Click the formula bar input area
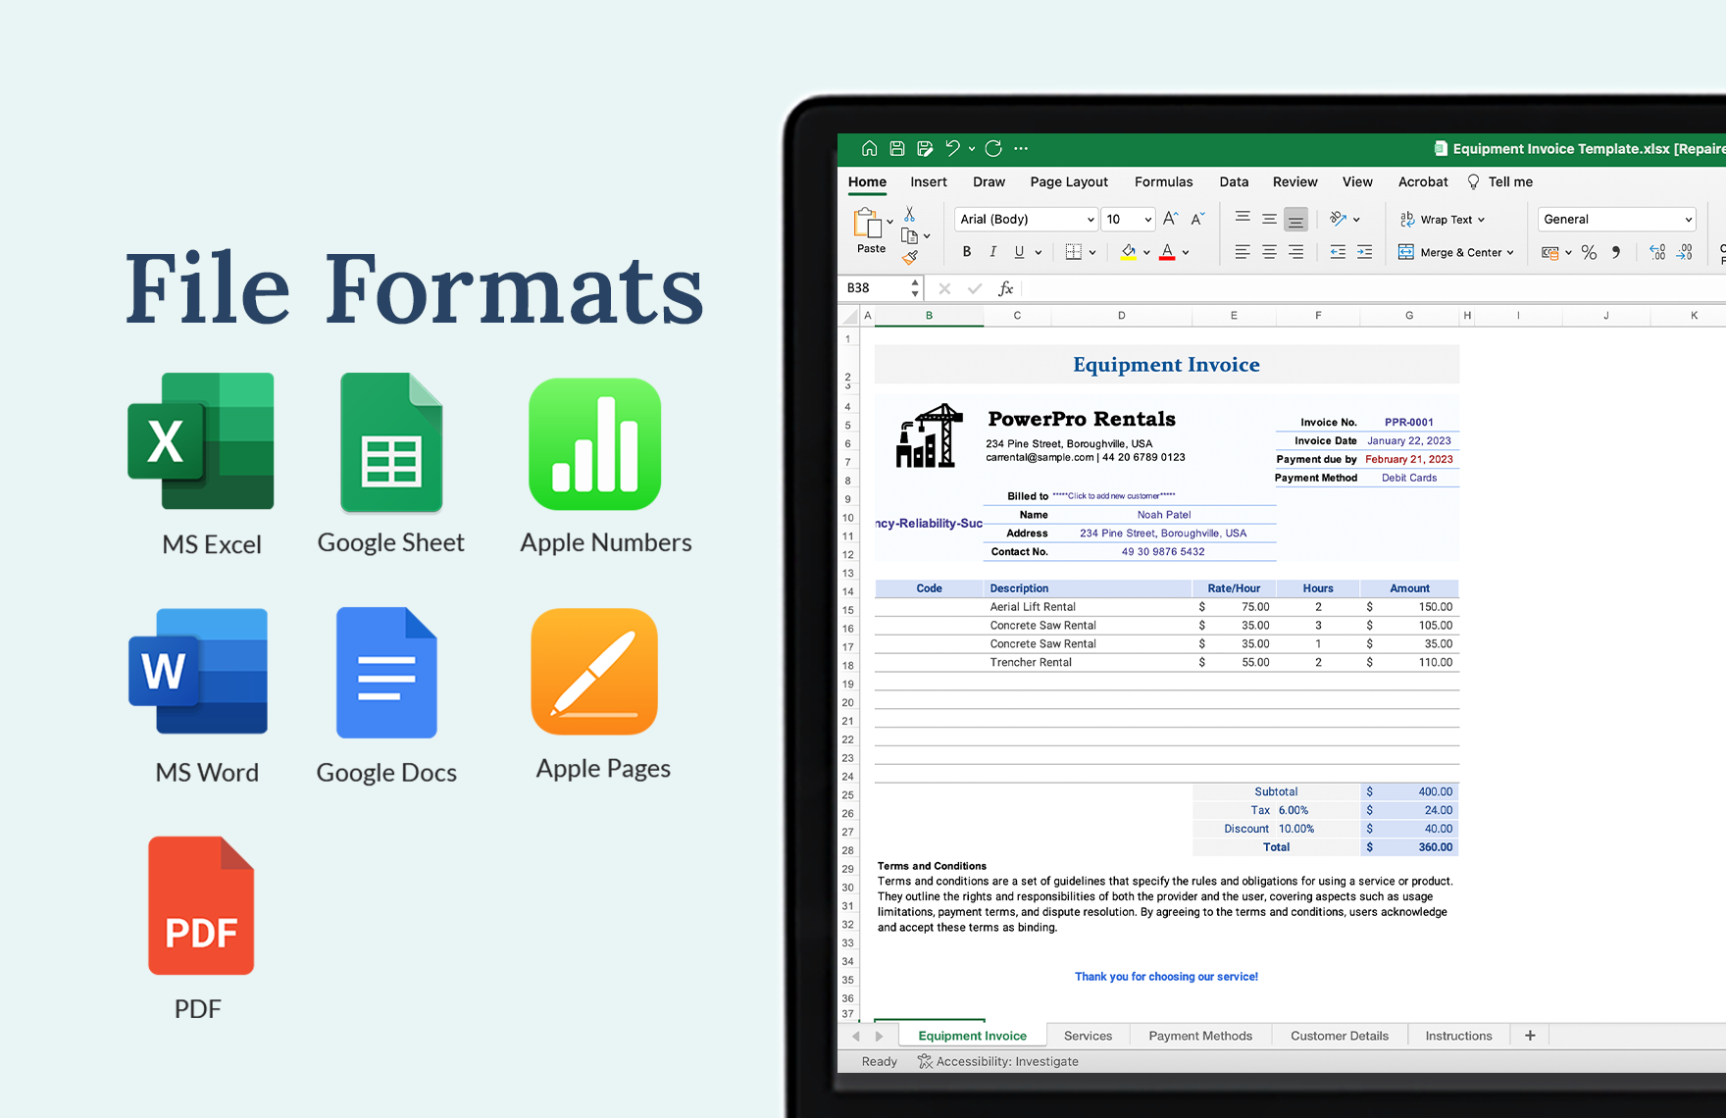This screenshot has width=1726, height=1118. tap(1373, 288)
